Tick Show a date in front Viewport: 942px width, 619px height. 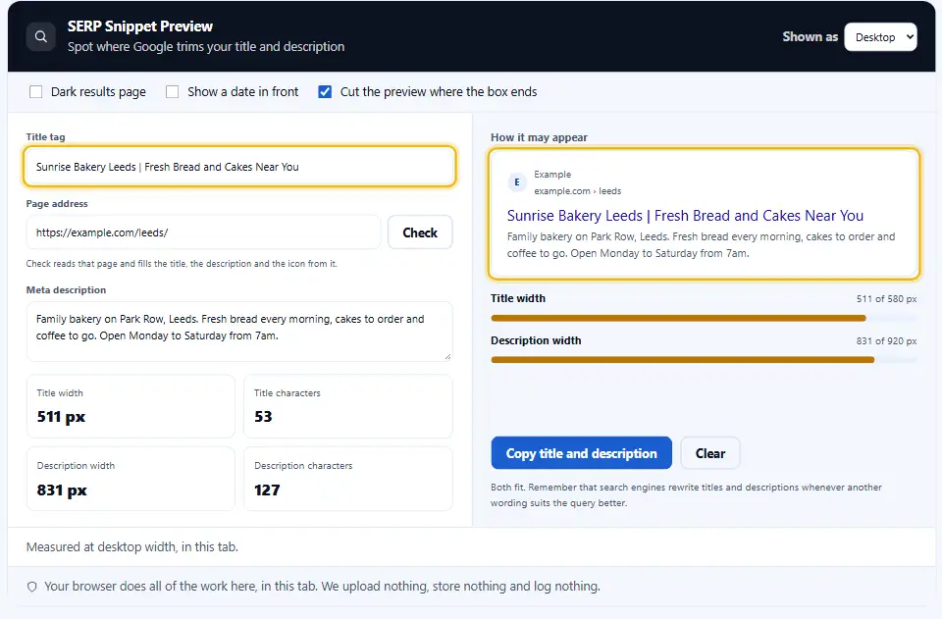coord(173,92)
